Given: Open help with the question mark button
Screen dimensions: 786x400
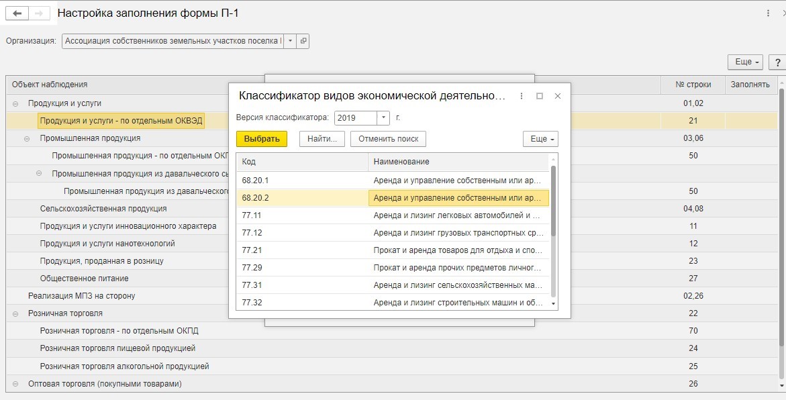Looking at the screenshot, I should (x=777, y=62).
